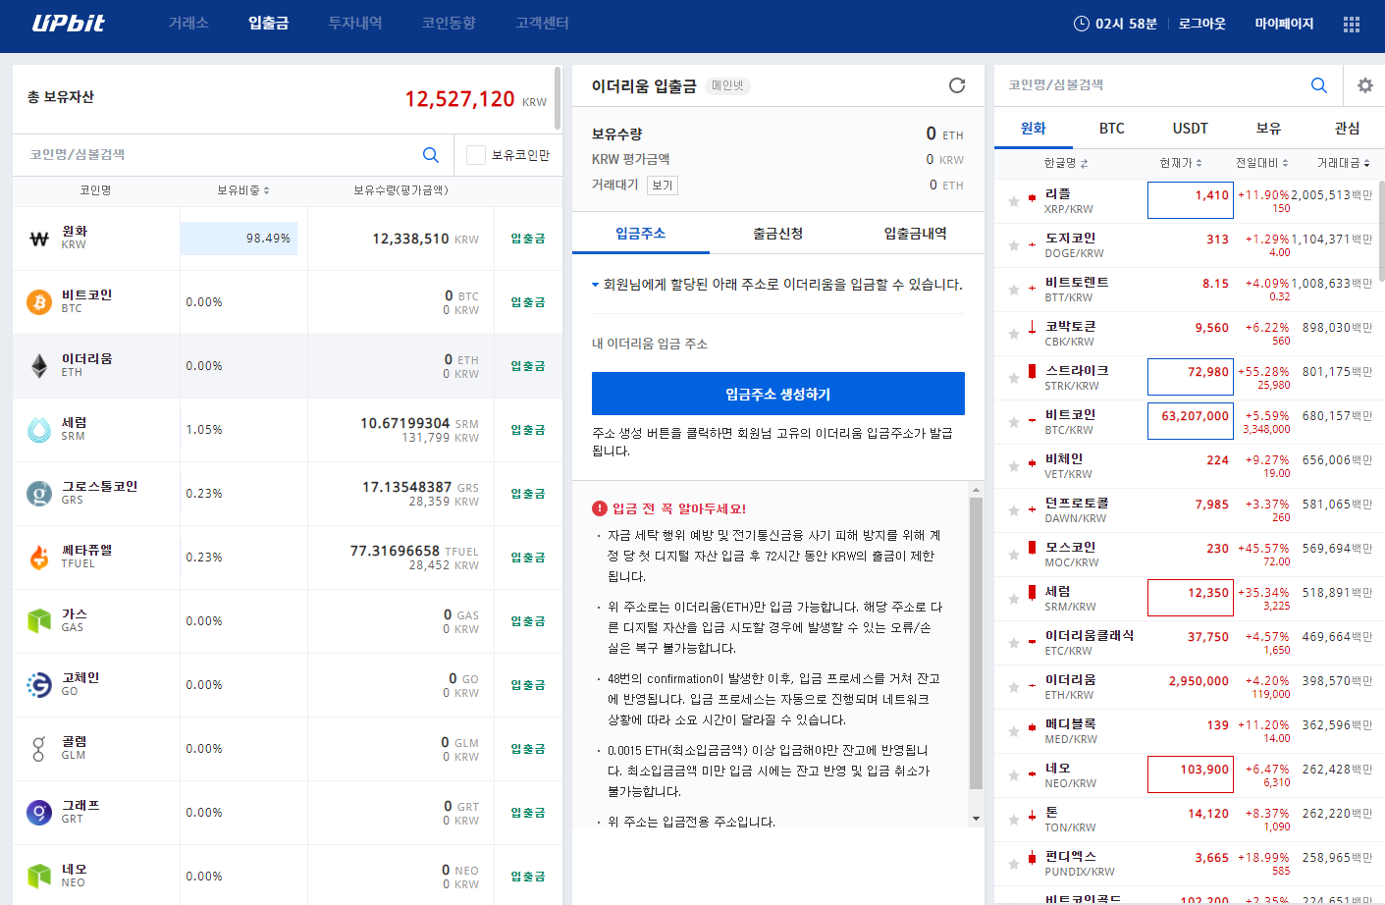The image size is (1385, 905).
Task: Favorite the CBK/KRW market star
Action: tap(1014, 334)
